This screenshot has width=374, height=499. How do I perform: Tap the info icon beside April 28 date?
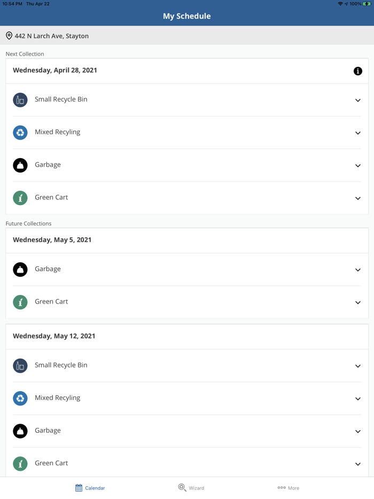coord(358,71)
